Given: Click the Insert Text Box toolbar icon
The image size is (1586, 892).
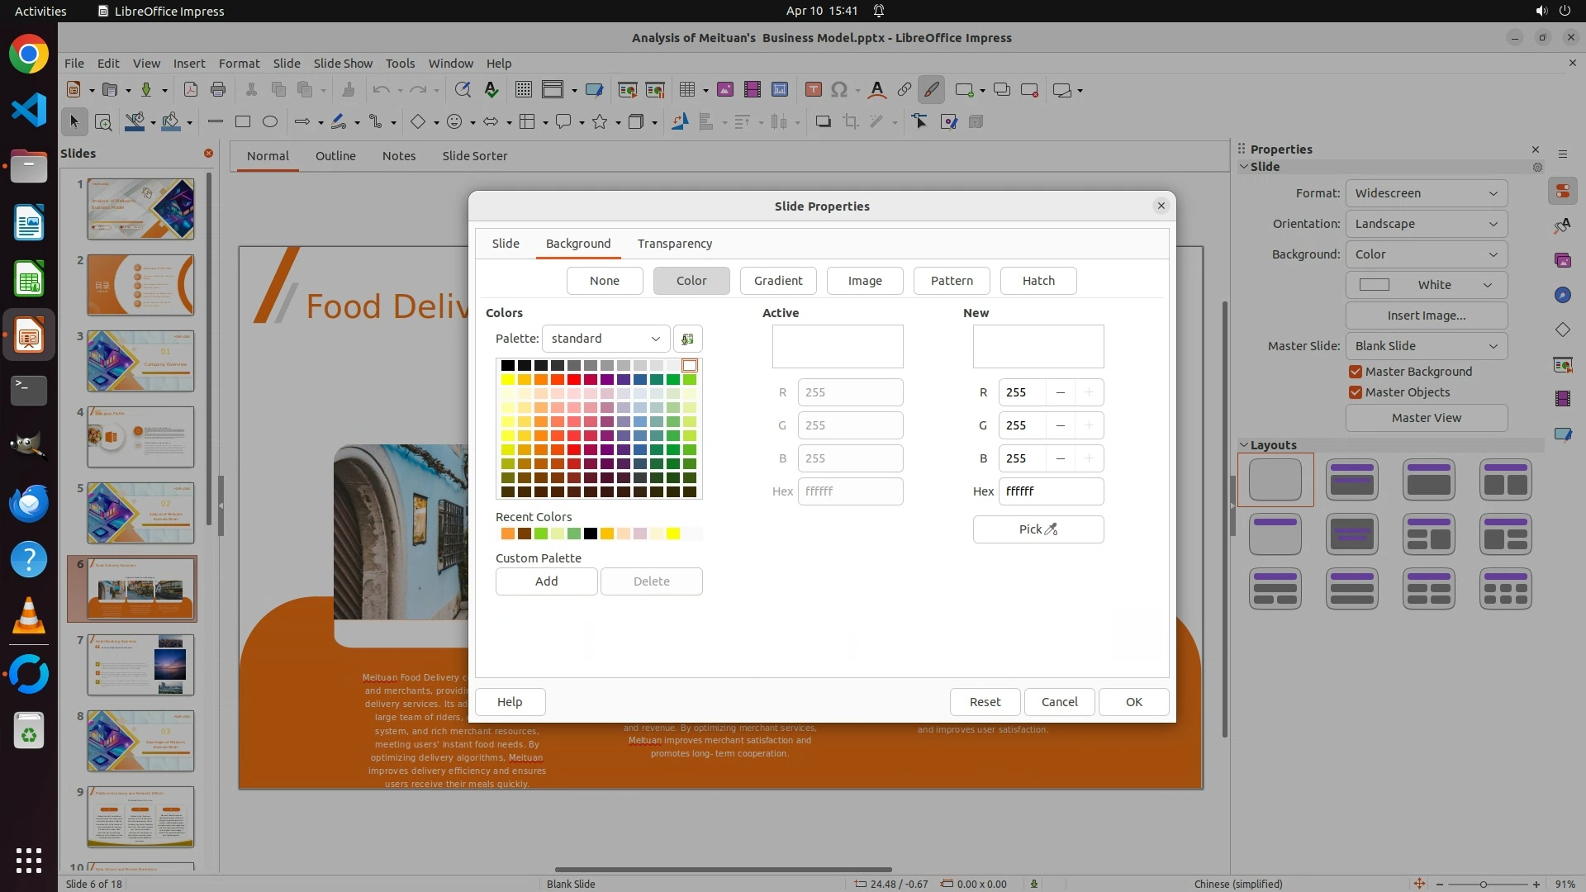Looking at the screenshot, I should tap(813, 90).
